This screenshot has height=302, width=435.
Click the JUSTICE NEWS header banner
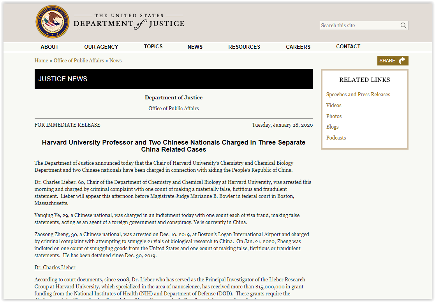[x=174, y=79]
